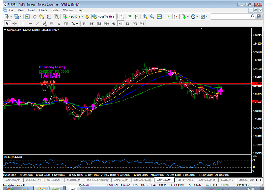
Task: Select the Equidistant Channel tool
Action: coord(45,24)
